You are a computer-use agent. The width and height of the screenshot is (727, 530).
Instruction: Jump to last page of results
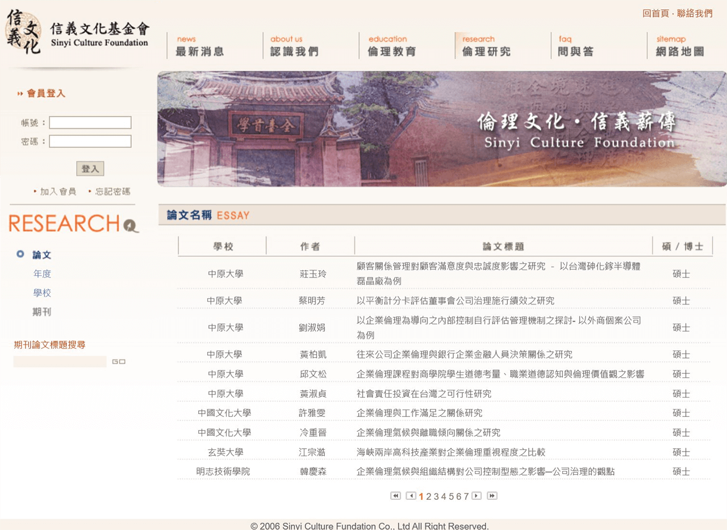pyautogui.click(x=492, y=496)
